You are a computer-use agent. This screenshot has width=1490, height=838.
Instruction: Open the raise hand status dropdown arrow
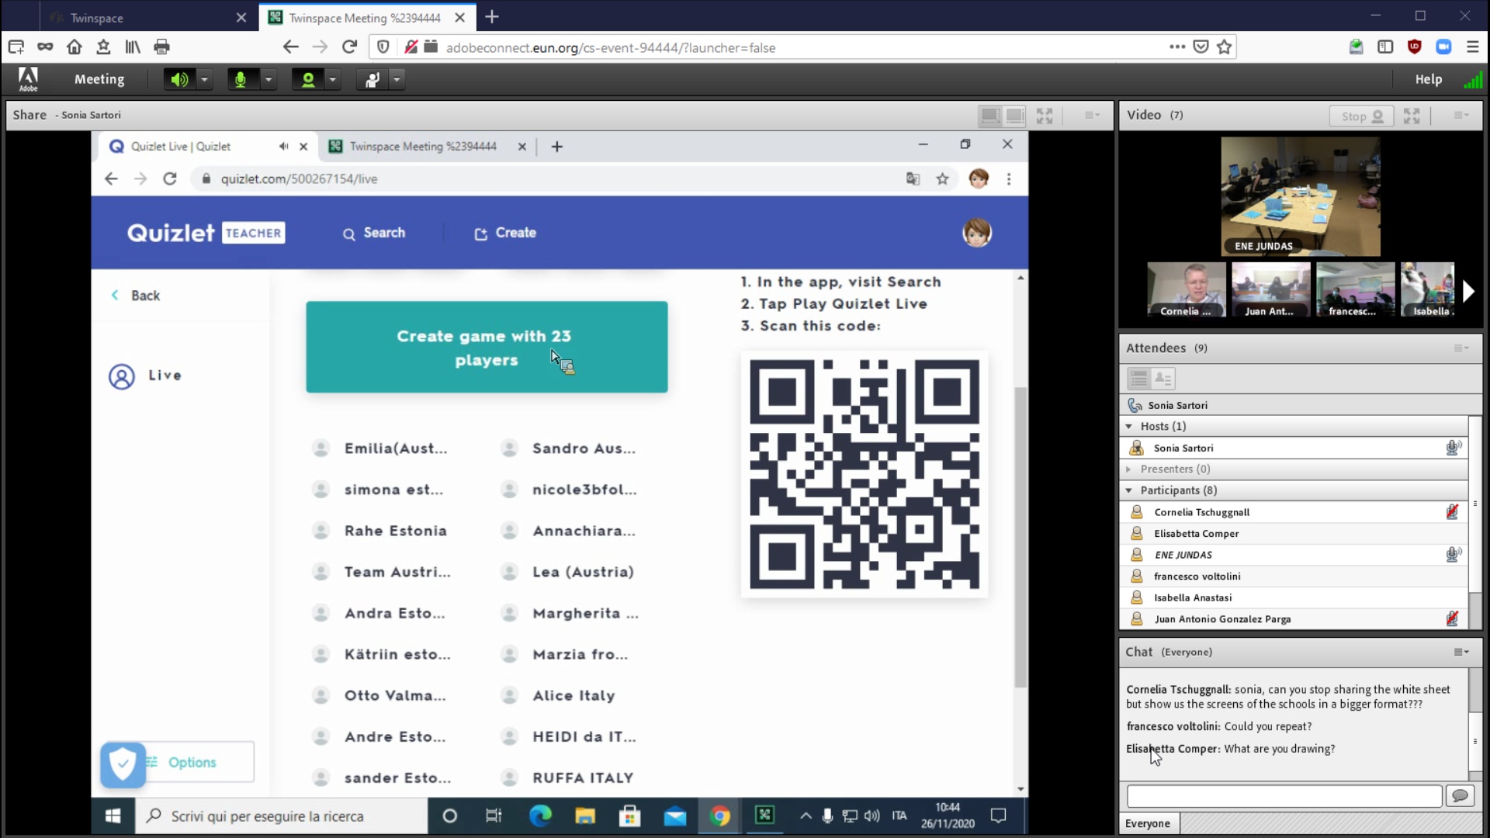tap(397, 79)
